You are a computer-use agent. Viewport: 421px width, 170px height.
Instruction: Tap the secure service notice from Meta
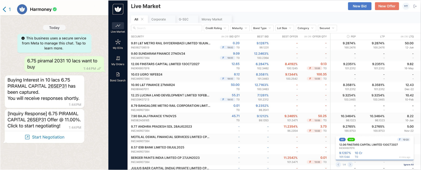tap(55, 43)
